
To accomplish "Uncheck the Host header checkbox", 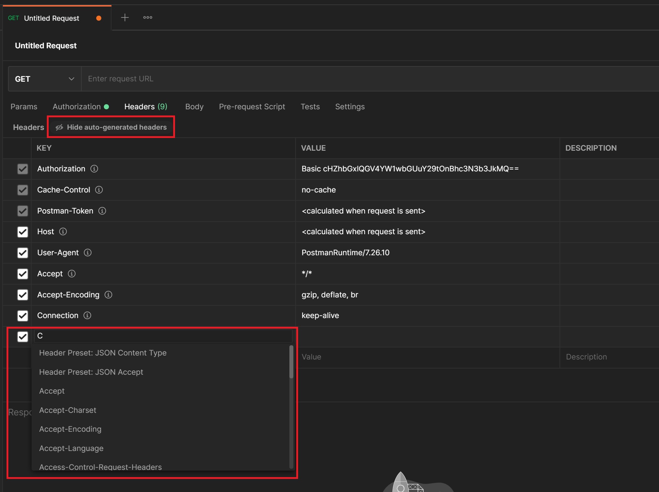I will point(23,232).
